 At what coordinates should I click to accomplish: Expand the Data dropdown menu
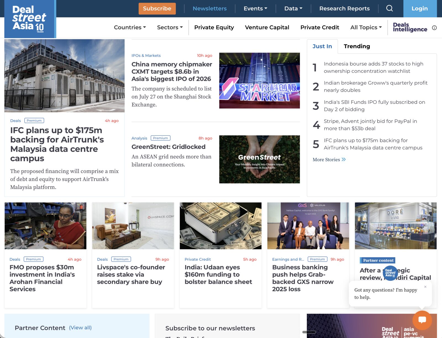pyautogui.click(x=293, y=9)
